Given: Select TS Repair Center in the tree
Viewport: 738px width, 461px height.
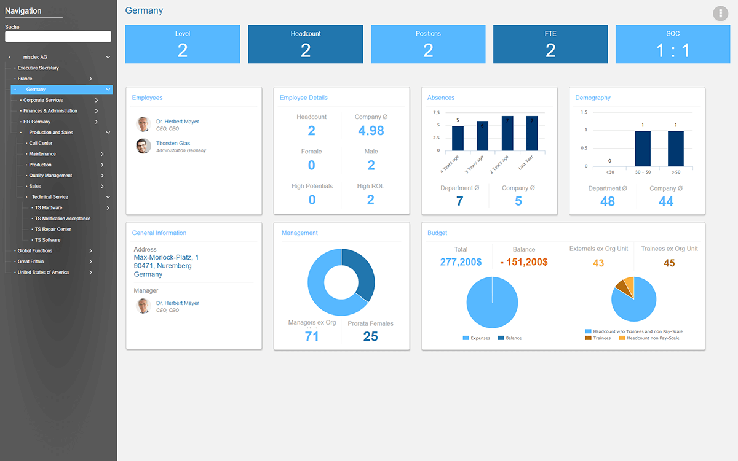Looking at the screenshot, I should pos(53,229).
